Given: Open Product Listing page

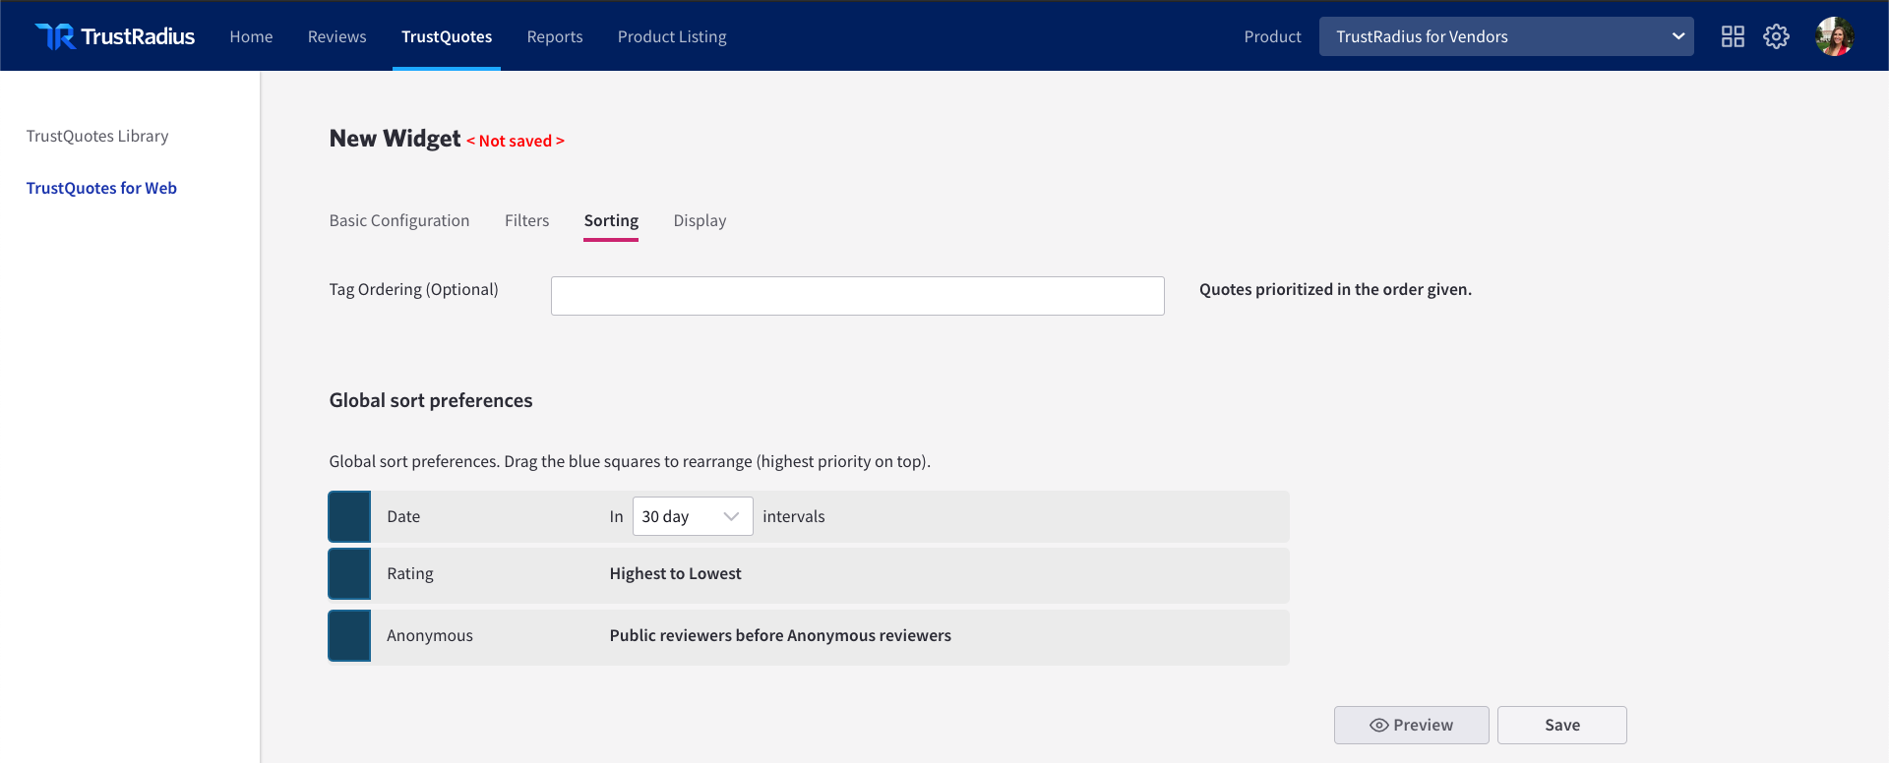Looking at the screenshot, I should tap(672, 36).
